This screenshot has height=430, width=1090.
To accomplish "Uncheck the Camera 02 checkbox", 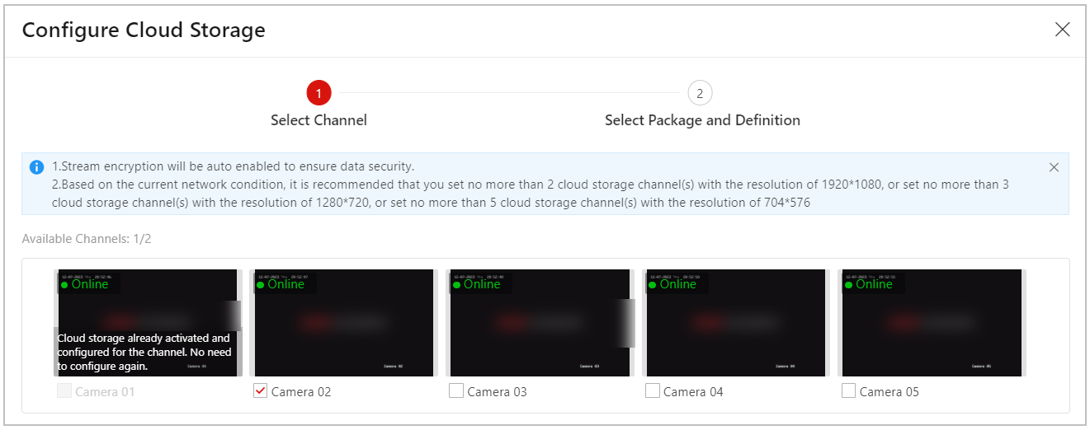I will pyautogui.click(x=260, y=391).
